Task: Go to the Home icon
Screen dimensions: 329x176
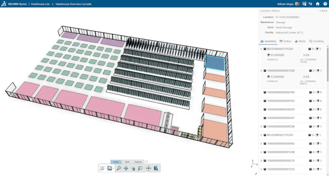Action: 318,4
